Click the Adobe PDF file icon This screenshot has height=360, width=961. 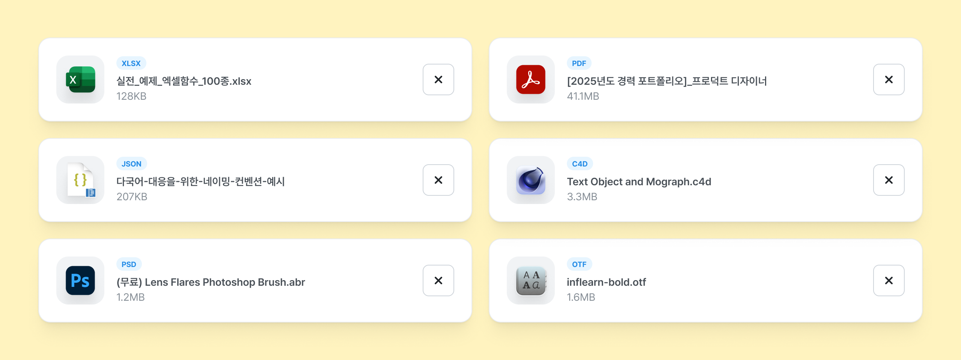[531, 79]
